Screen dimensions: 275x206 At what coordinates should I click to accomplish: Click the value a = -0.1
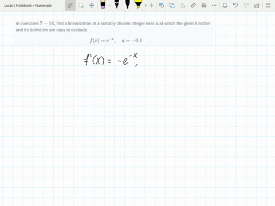tap(132, 41)
